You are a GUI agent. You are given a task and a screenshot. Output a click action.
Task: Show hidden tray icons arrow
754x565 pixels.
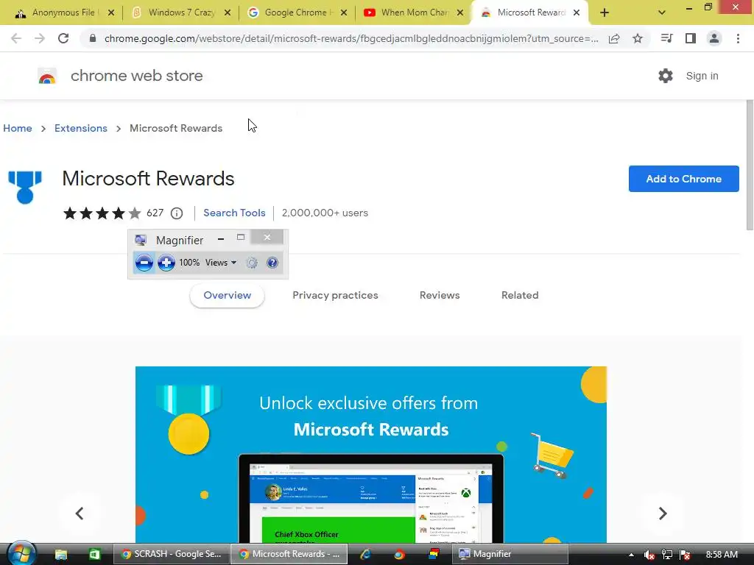[x=631, y=555]
